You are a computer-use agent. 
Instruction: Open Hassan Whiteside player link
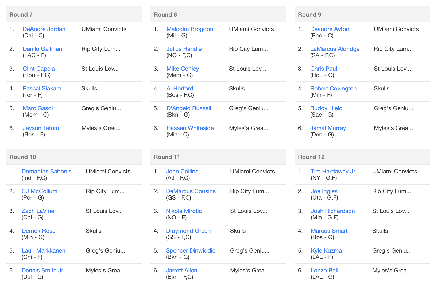coord(190,128)
